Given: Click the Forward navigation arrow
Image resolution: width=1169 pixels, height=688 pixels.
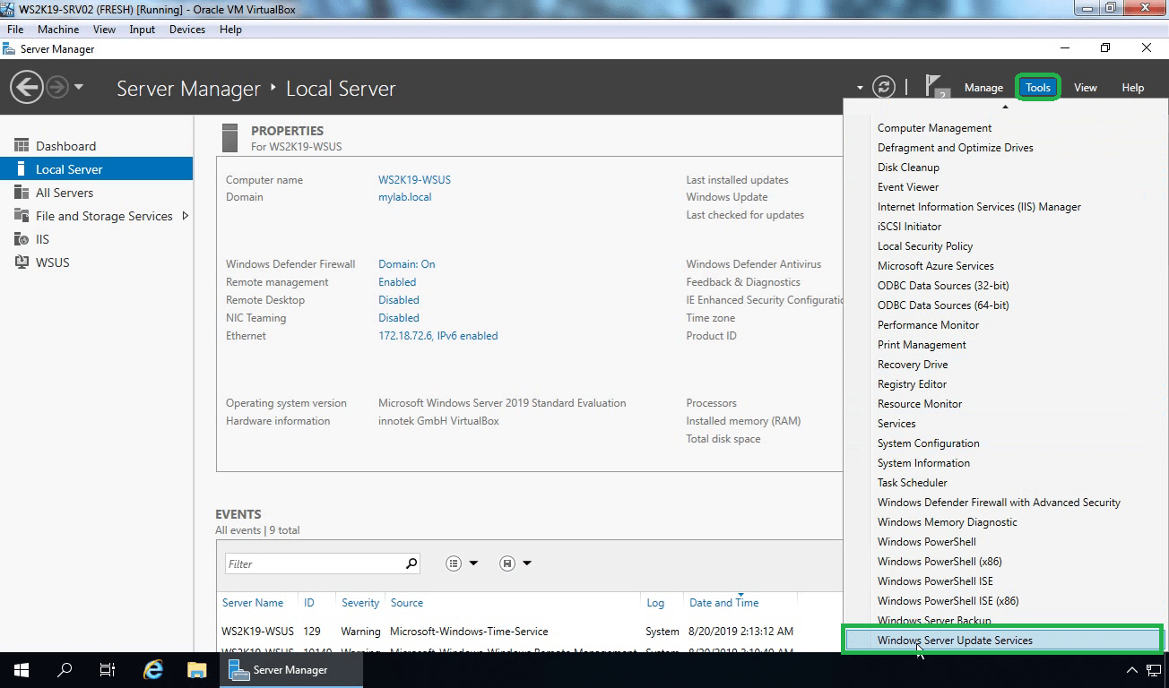Looking at the screenshot, I should tap(57, 87).
